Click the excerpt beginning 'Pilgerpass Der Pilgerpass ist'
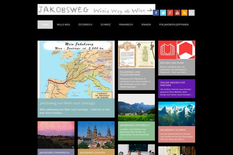Viewport: 233px width, 155px height. (135, 83)
